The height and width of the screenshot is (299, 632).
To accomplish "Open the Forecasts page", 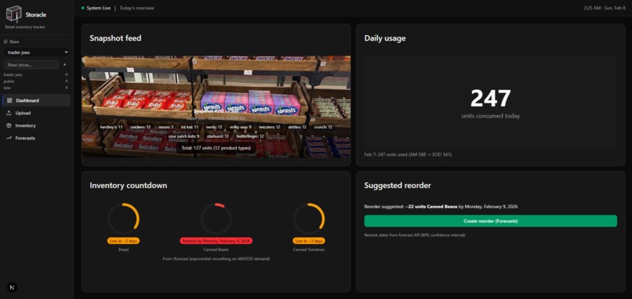I will coord(37,138).
